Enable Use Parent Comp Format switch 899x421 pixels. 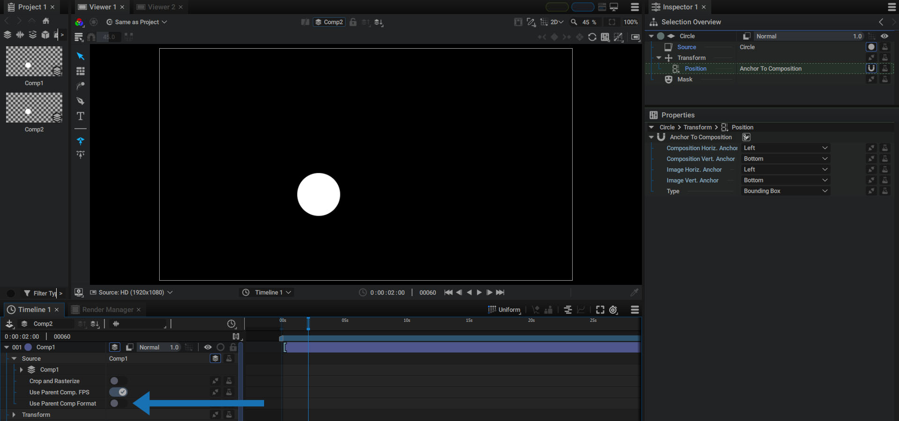click(x=118, y=403)
